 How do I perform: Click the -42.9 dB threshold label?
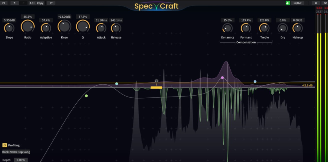pyautogui.click(x=307, y=85)
